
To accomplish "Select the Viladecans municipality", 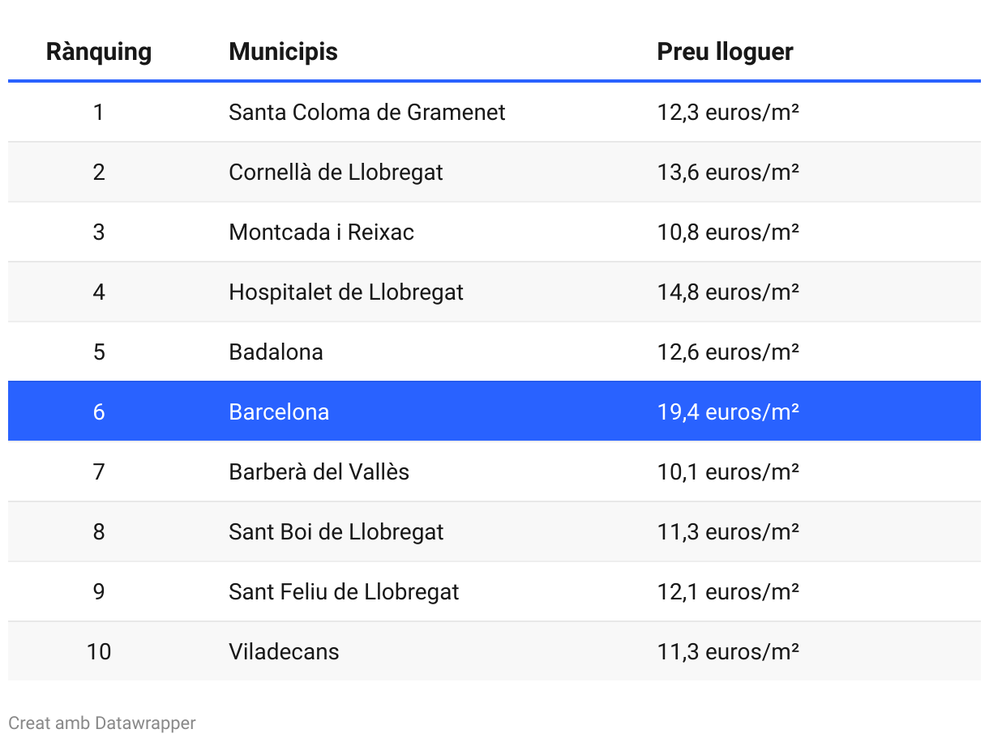I will (284, 651).
